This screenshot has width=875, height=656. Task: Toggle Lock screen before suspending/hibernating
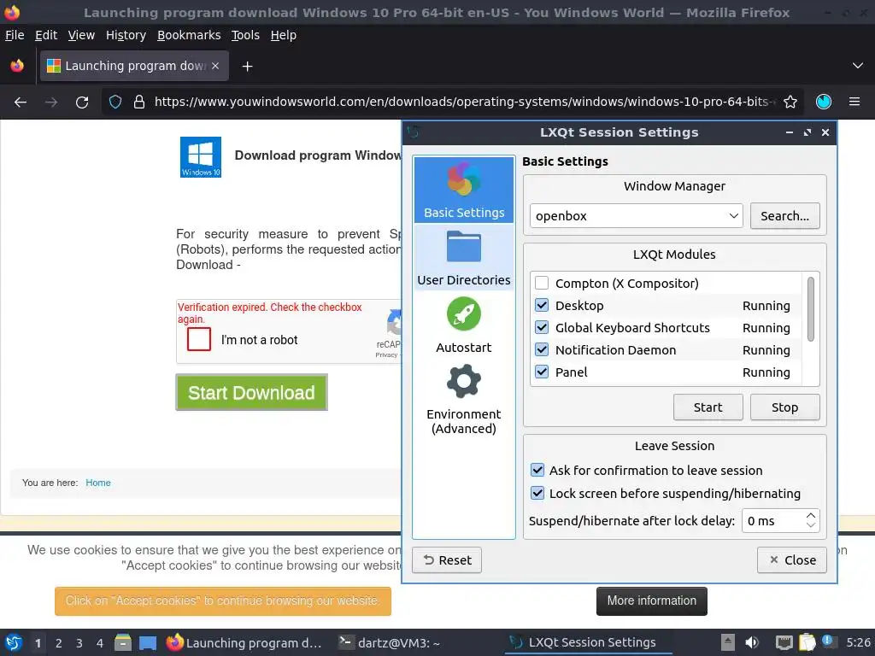click(537, 493)
